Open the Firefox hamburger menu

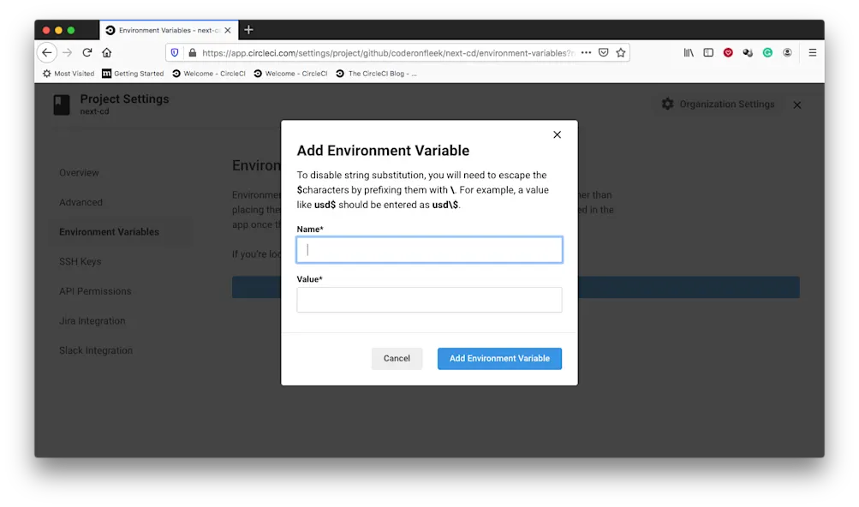coord(811,52)
